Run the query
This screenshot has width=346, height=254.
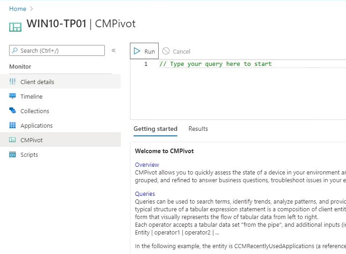click(144, 51)
